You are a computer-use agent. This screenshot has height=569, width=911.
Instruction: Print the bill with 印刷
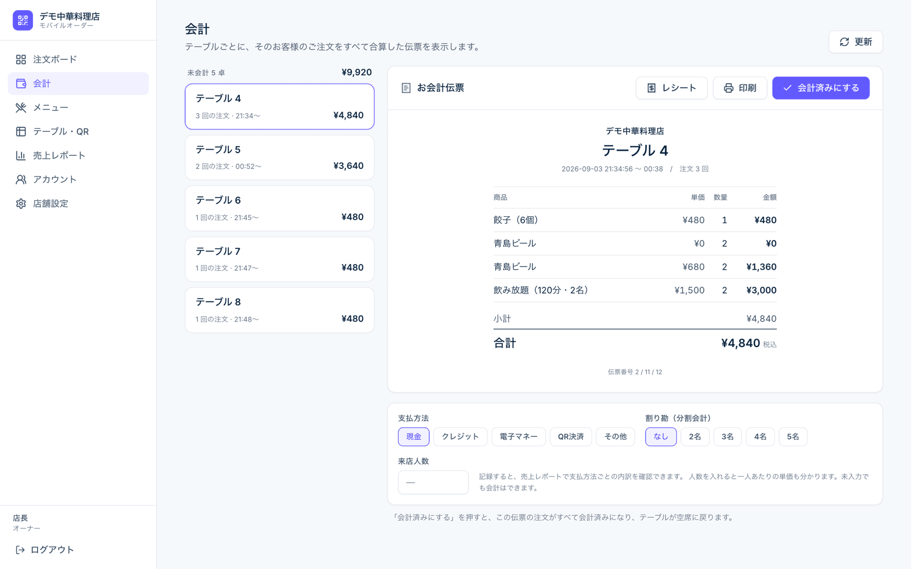click(740, 88)
